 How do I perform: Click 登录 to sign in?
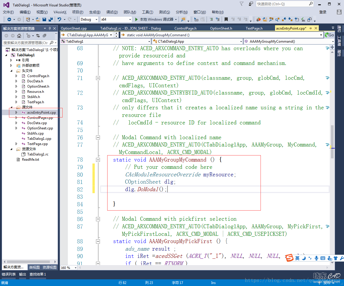[323, 12]
